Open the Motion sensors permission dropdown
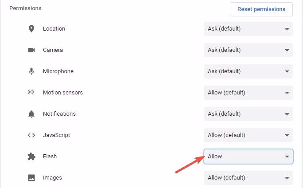 248,93
